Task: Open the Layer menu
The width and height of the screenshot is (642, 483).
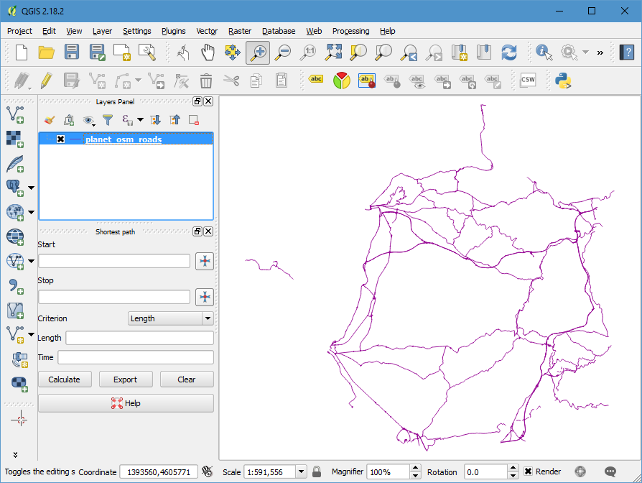Action: pyautogui.click(x=102, y=31)
